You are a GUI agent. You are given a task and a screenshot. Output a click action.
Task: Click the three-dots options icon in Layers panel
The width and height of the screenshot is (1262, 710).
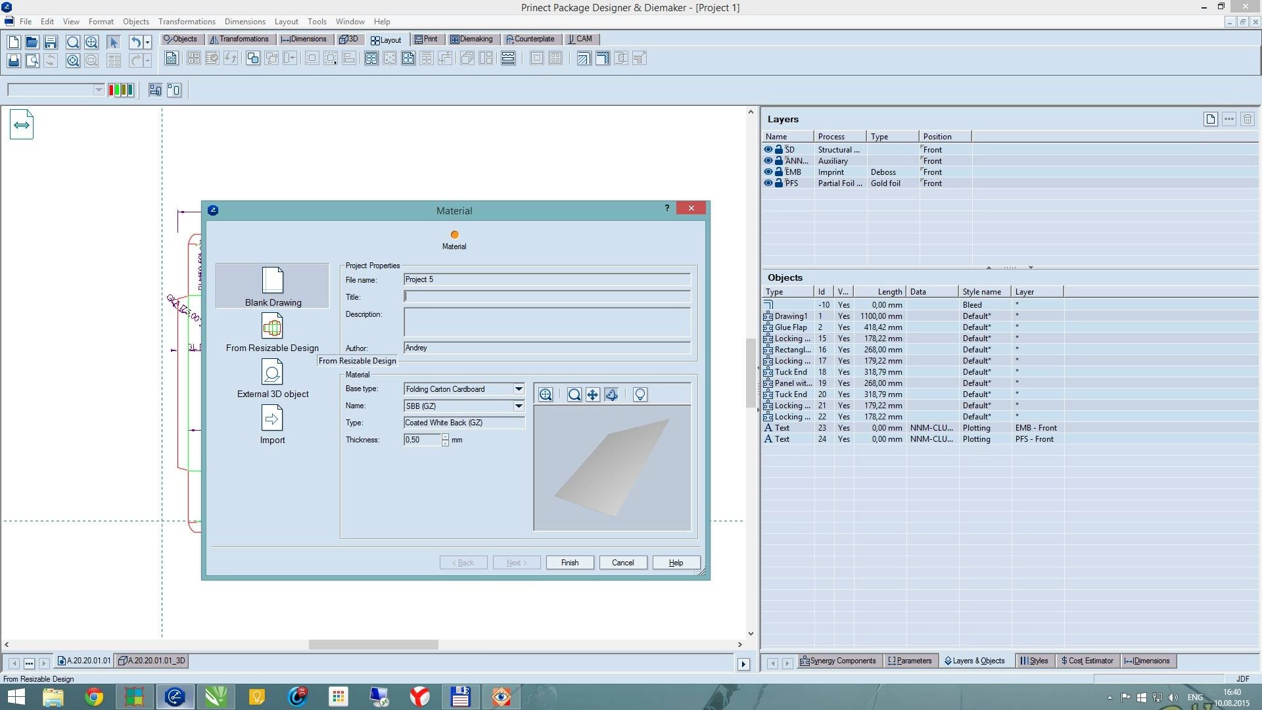click(x=1229, y=119)
